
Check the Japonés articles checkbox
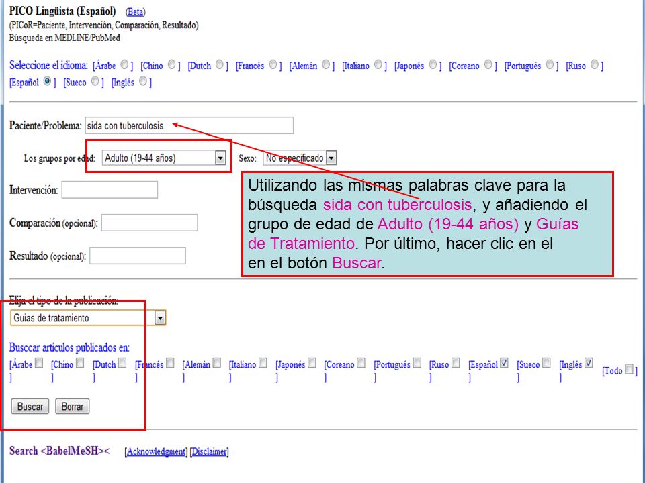(x=312, y=363)
